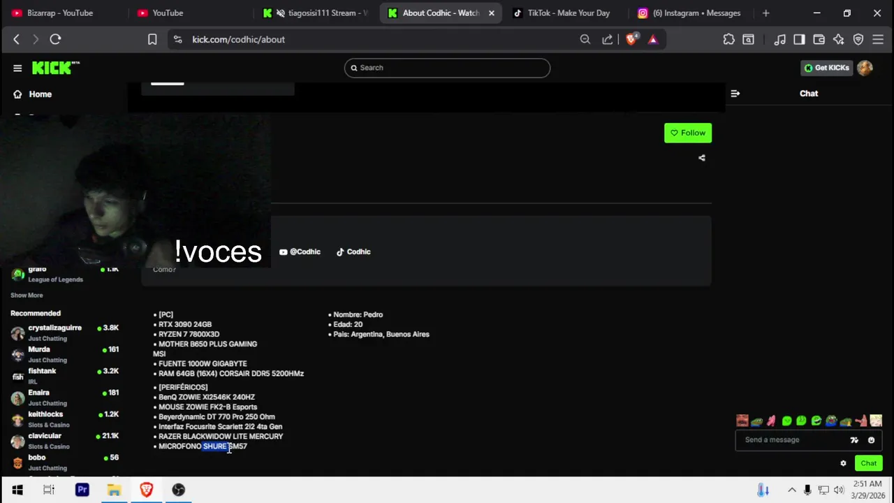
Task: Reload the current Kick page
Action: point(56,40)
